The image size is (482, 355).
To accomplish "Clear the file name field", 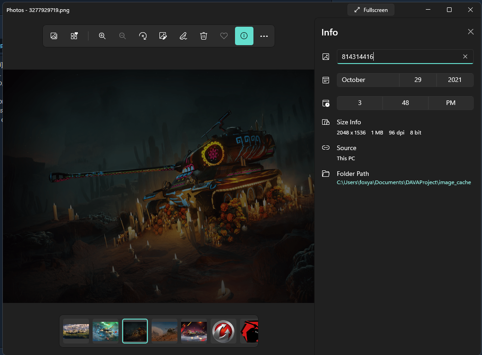I will 465,57.
